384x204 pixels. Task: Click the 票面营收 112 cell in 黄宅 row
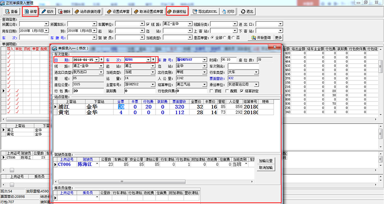179,113
